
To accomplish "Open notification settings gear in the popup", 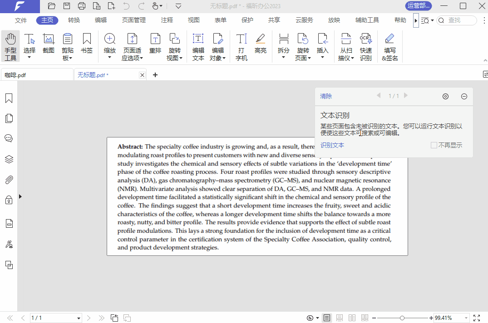I will coord(445,96).
